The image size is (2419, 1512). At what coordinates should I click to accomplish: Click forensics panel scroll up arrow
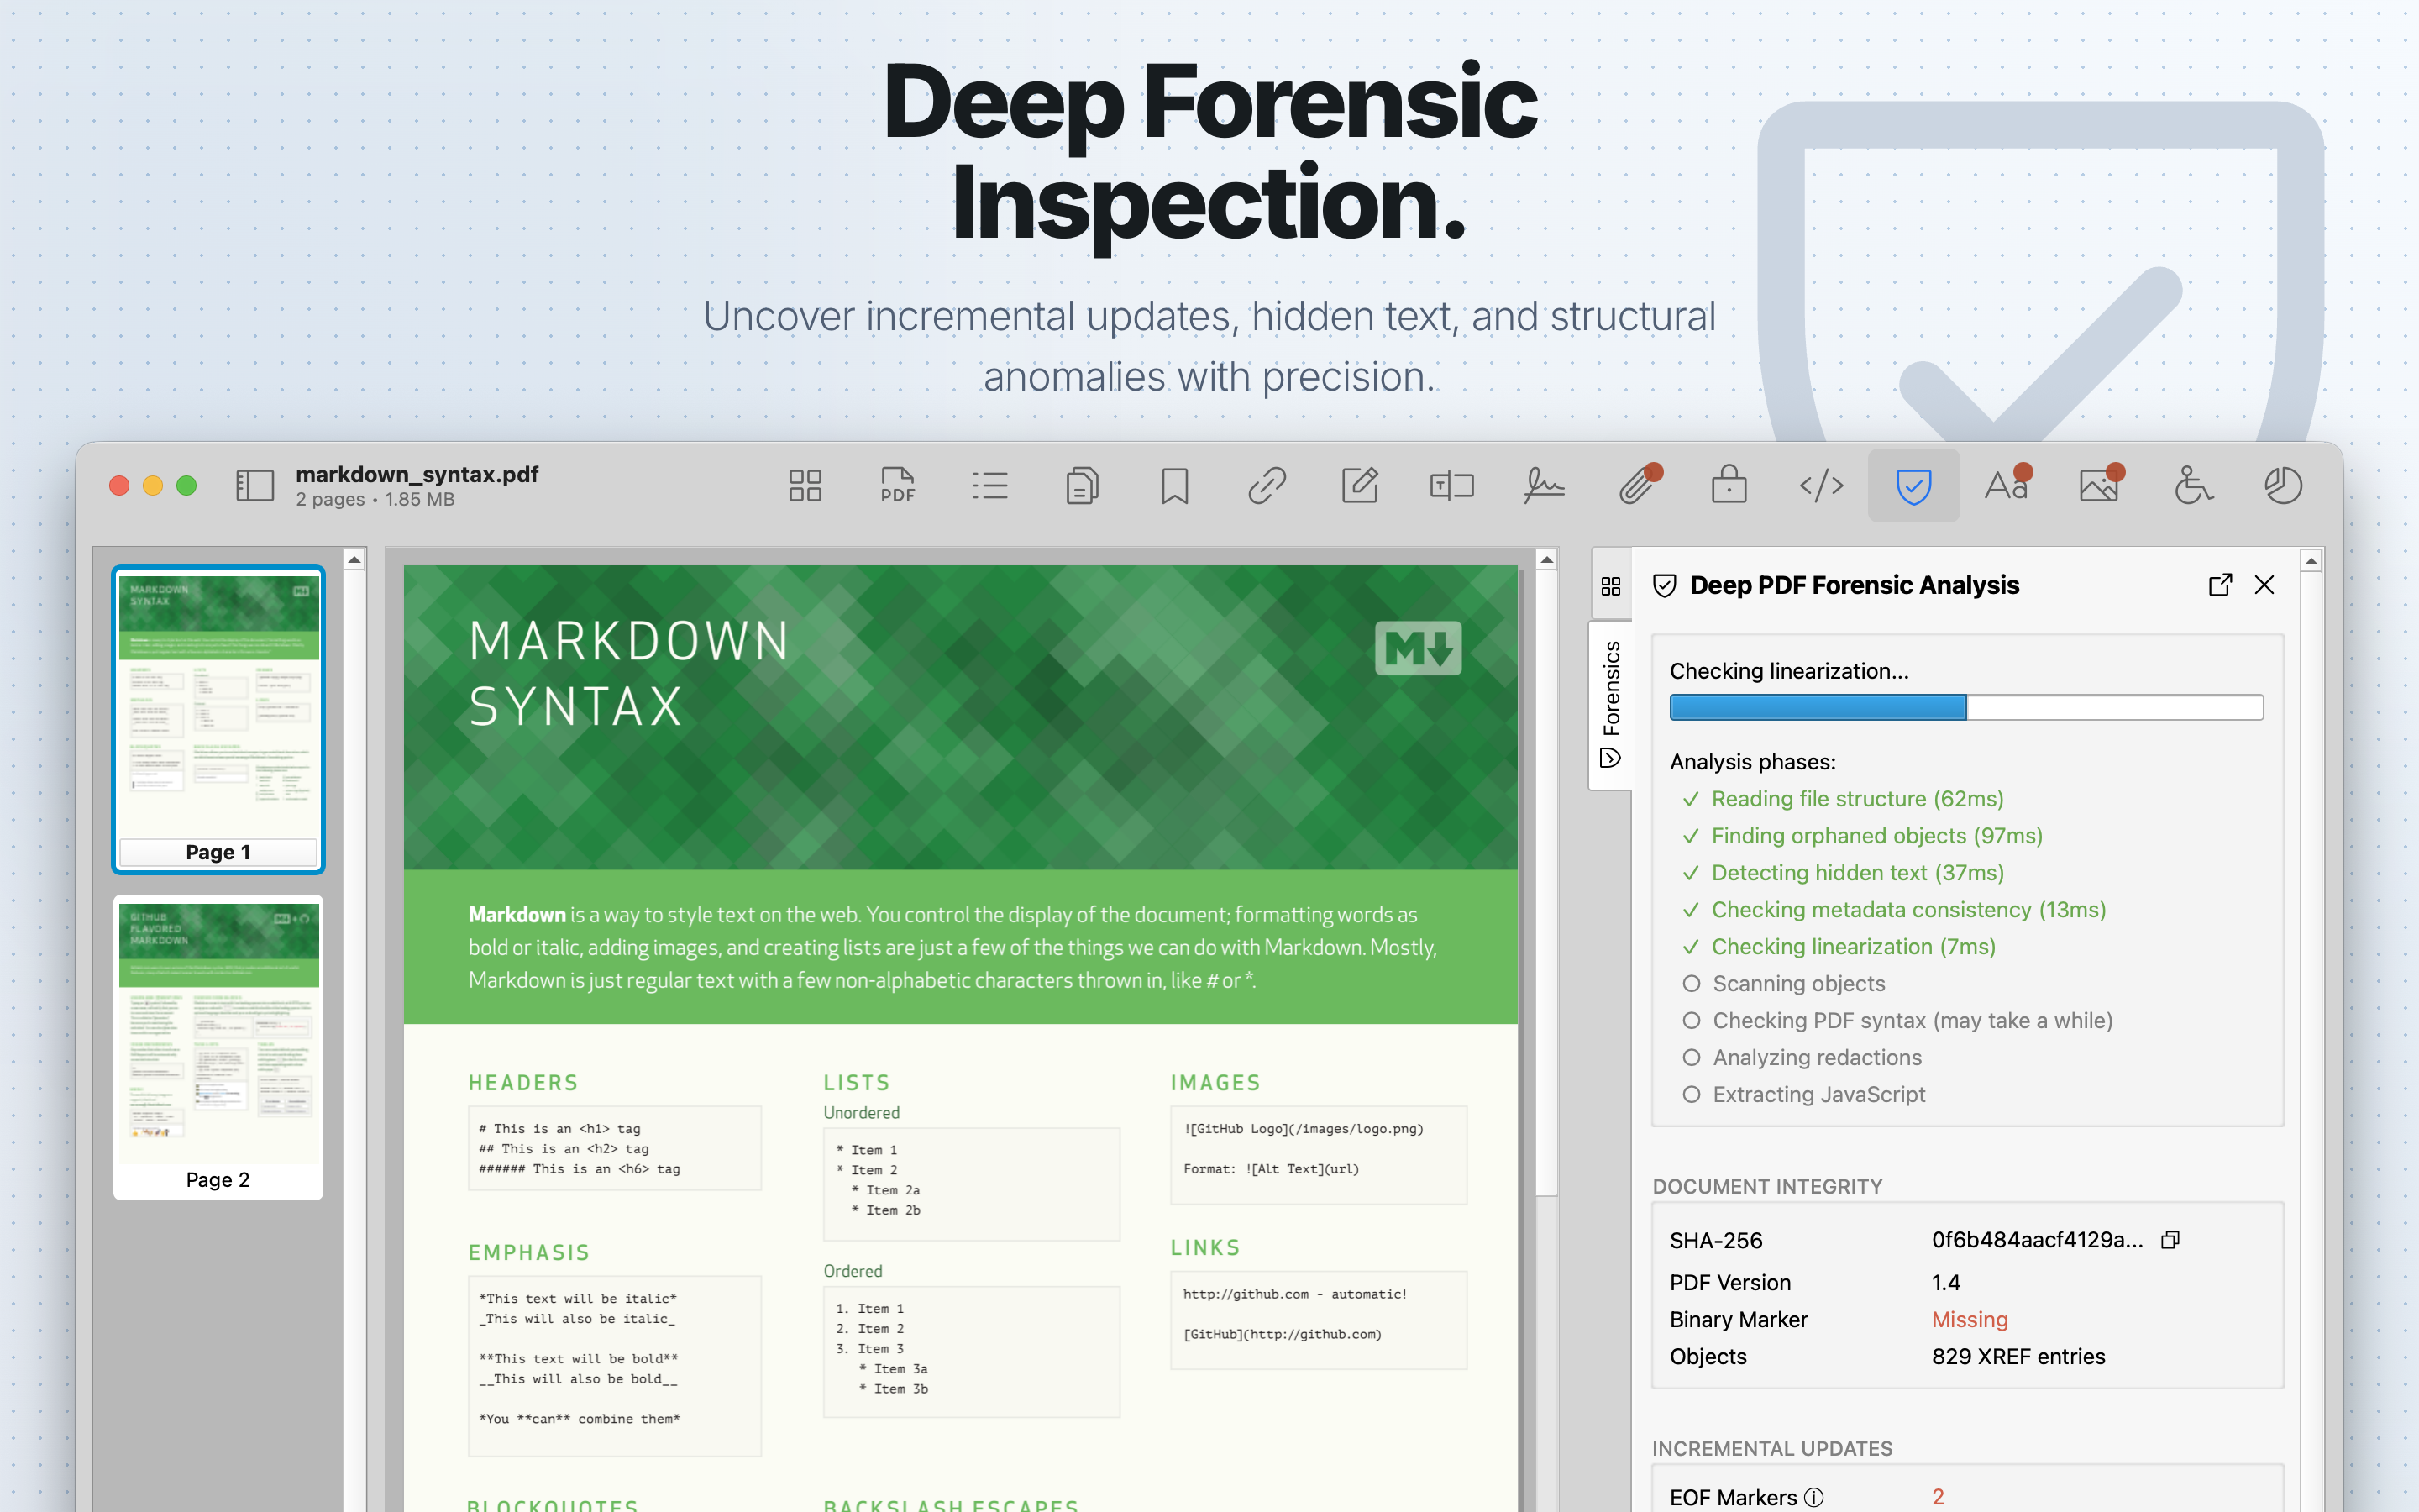coord(2311,562)
